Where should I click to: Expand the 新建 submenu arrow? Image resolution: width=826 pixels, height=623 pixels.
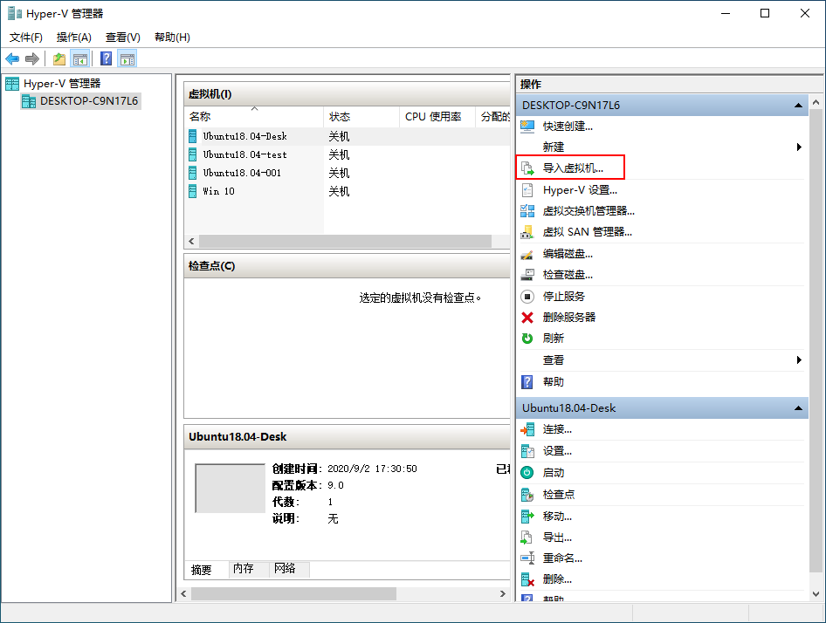click(800, 147)
